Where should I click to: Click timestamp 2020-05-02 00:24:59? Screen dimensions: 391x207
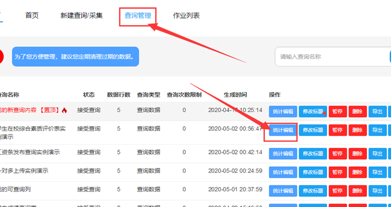click(x=235, y=171)
